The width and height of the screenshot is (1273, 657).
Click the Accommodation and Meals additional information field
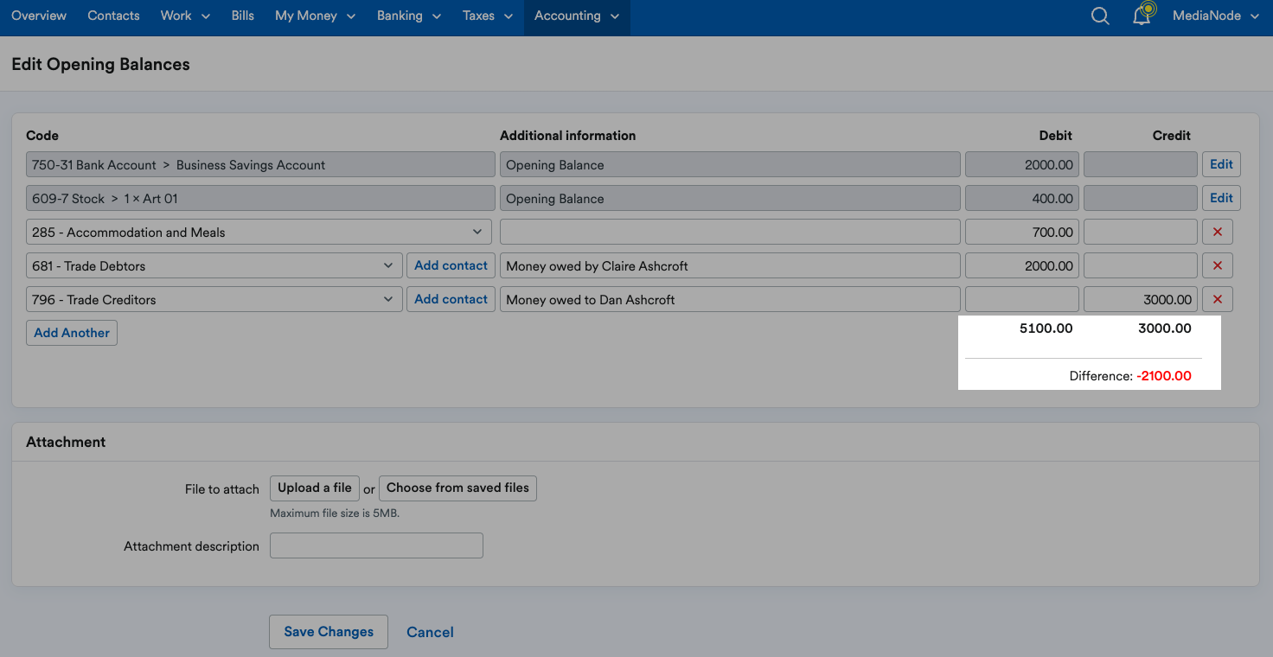tap(730, 232)
